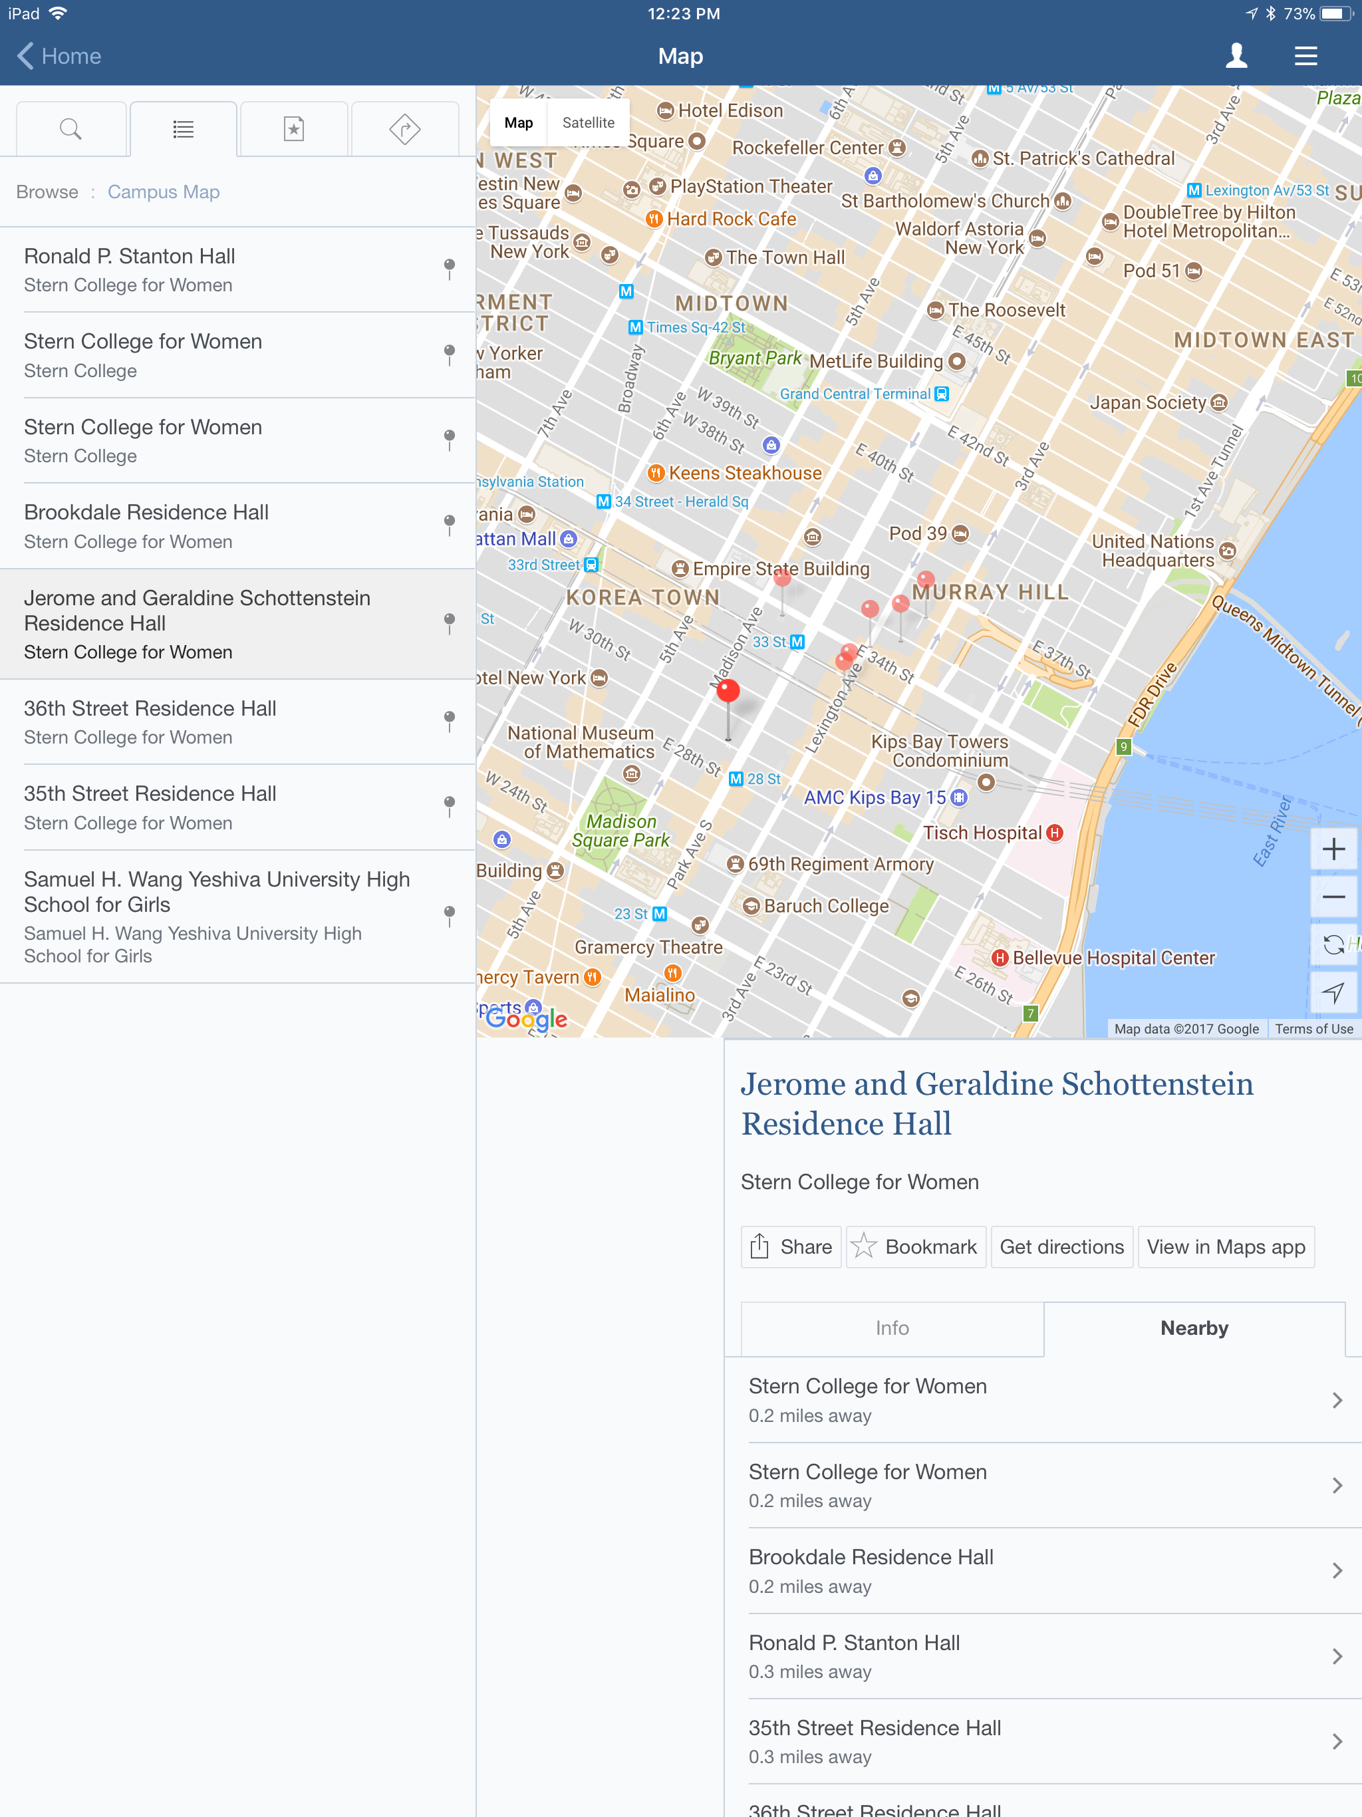Tap Tisch Hospital marker on map

(x=1055, y=833)
